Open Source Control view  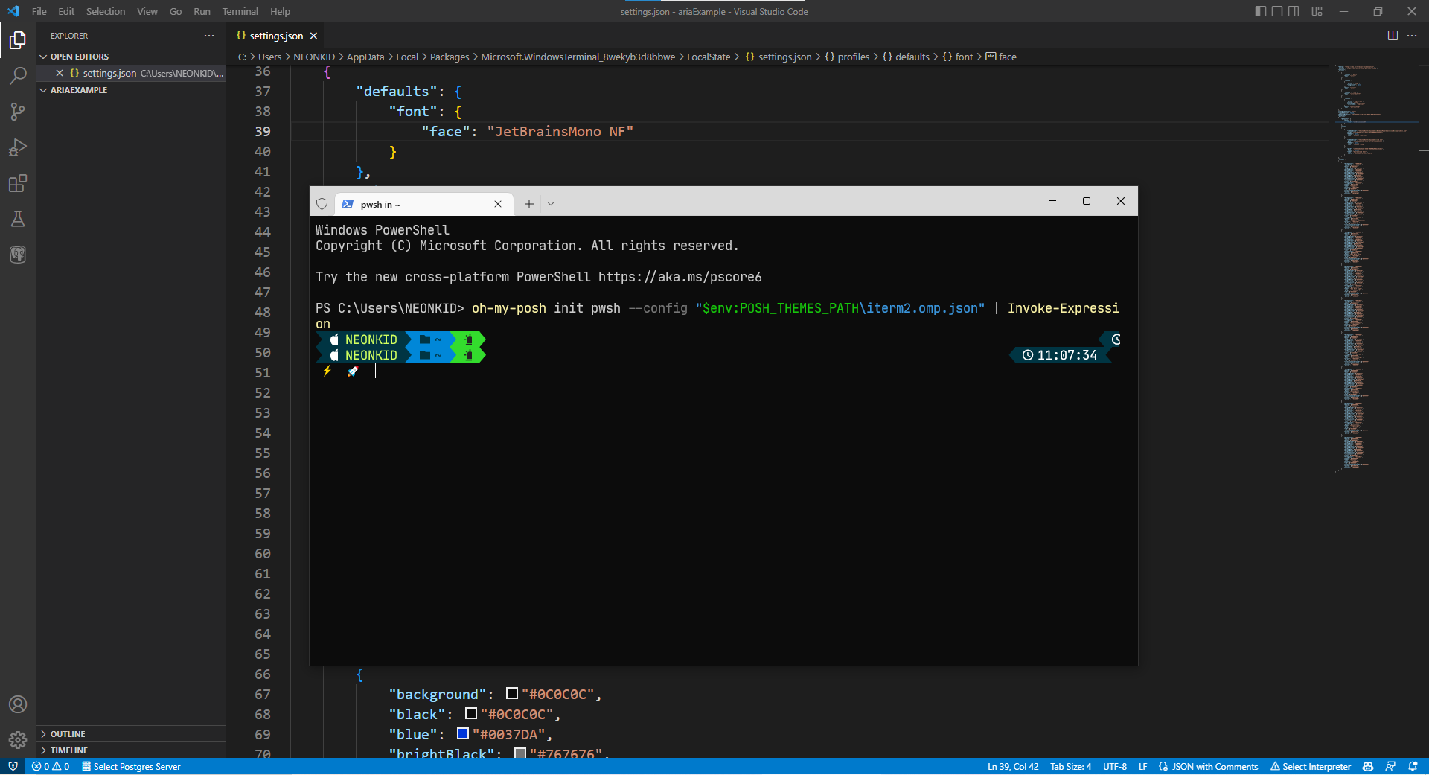point(18,112)
